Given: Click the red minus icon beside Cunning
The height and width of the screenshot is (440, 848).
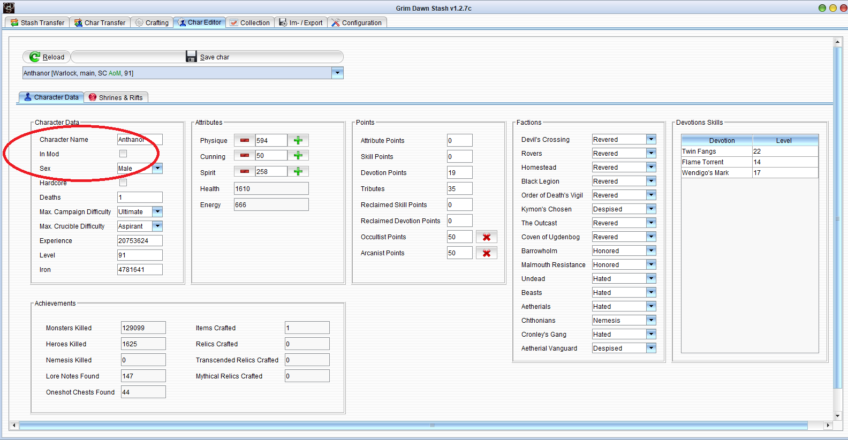Looking at the screenshot, I should click(x=245, y=156).
